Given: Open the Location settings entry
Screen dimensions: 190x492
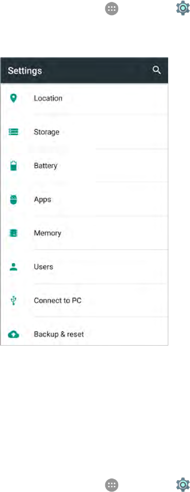Looking at the screenshot, I should [x=84, y=99].
